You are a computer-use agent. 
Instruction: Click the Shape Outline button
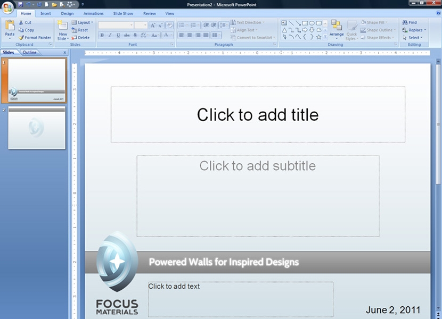pos(378,30)
